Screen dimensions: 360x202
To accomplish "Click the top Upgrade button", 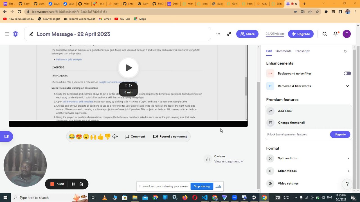I will (x=301, y=34).
